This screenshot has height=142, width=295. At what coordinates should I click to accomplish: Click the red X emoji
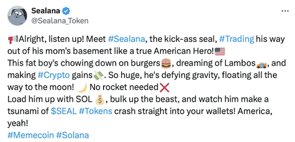tap(164, 88)
